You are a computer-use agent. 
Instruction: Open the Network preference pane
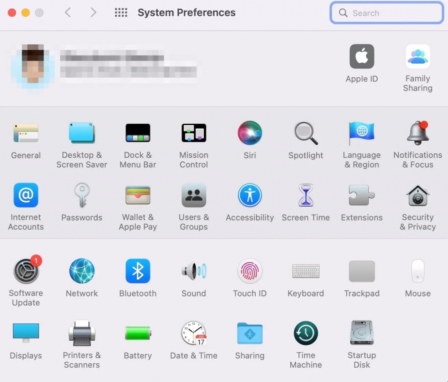(82, 271)
